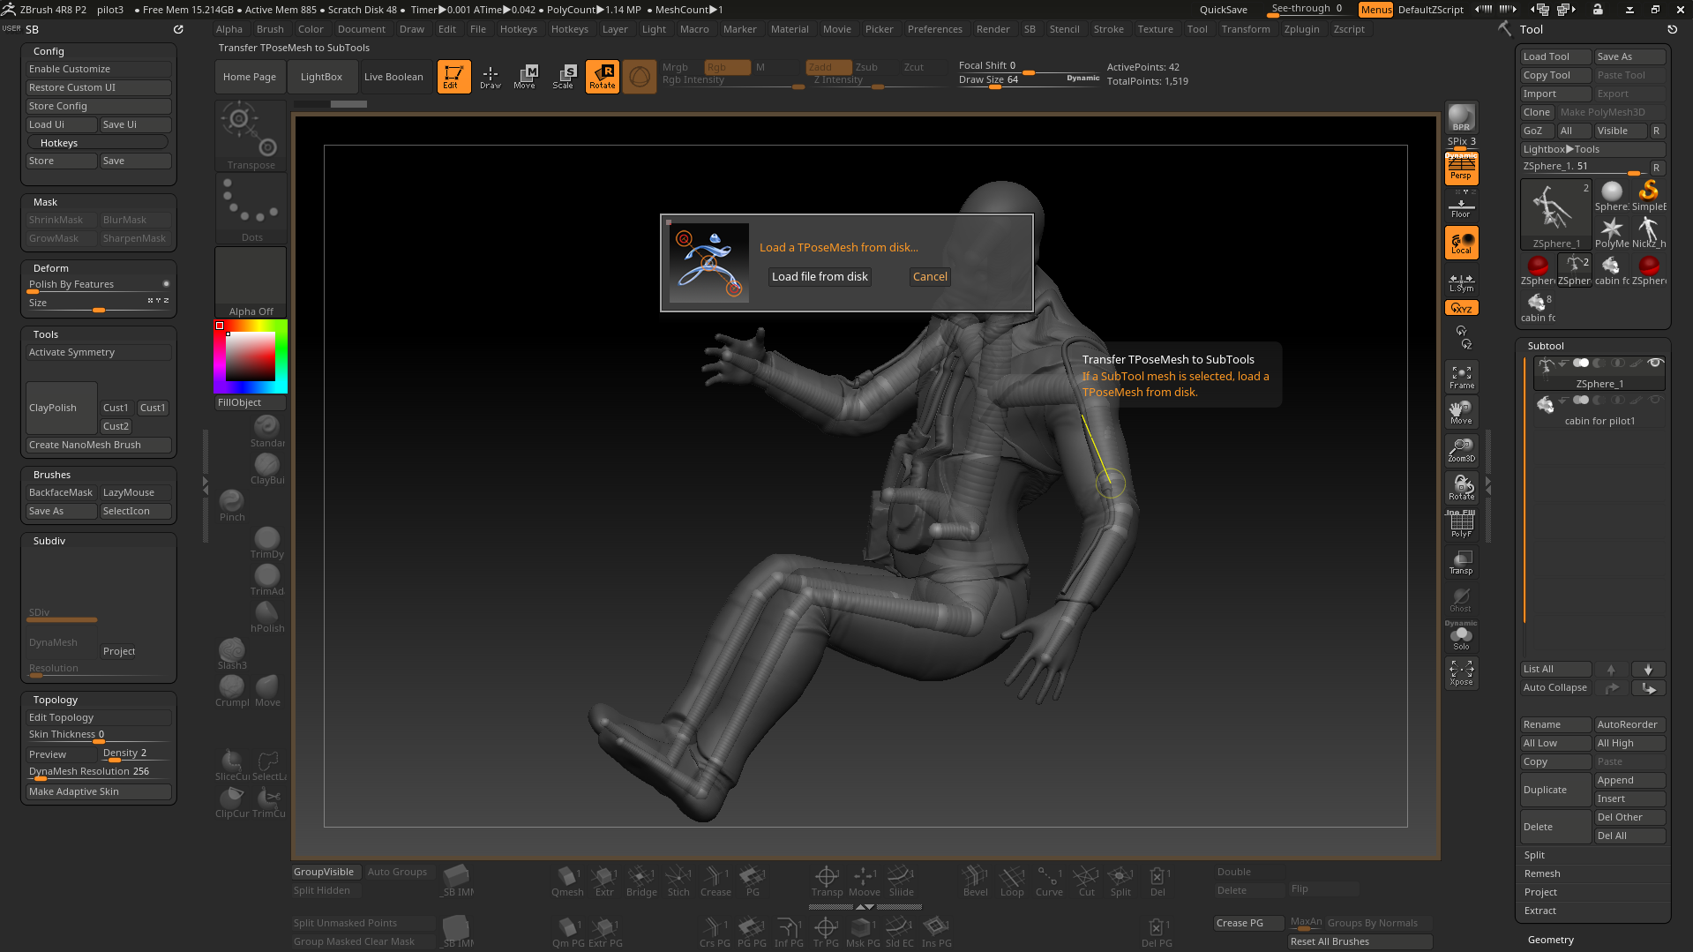Viewport: 1693px width, 952px height.
Task: Click Load file from disk button
Action: (x=820, y=277)
